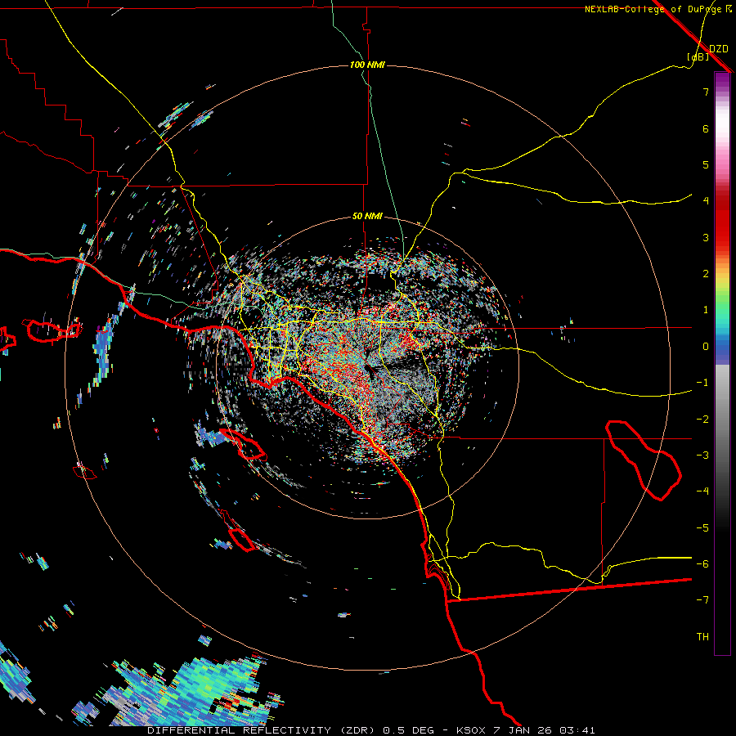
Task: Select the -3 dB scale value
Action: (702, 456)
